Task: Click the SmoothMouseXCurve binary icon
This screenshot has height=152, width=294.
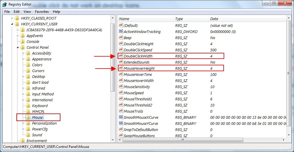Action: coord(121,117)
